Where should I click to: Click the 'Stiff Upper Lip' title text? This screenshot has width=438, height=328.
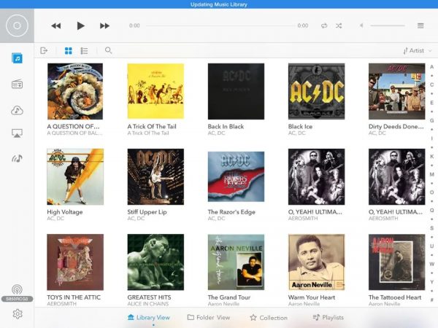pyautogui.click(x=147, y=212)
